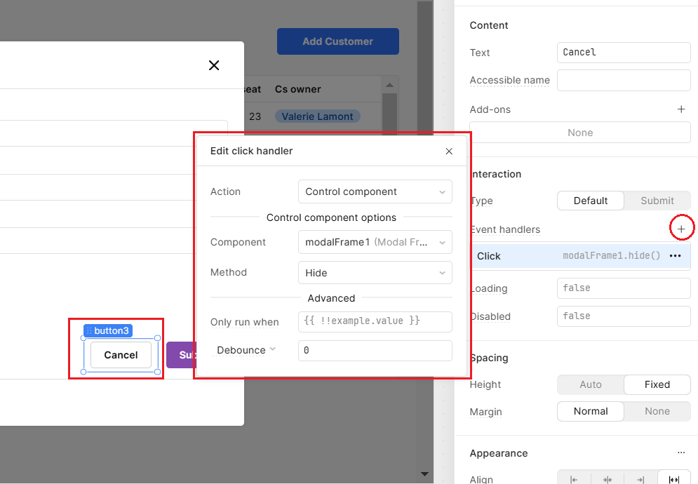
Task: Click the Only run when label
Action: tap(244, 322)
